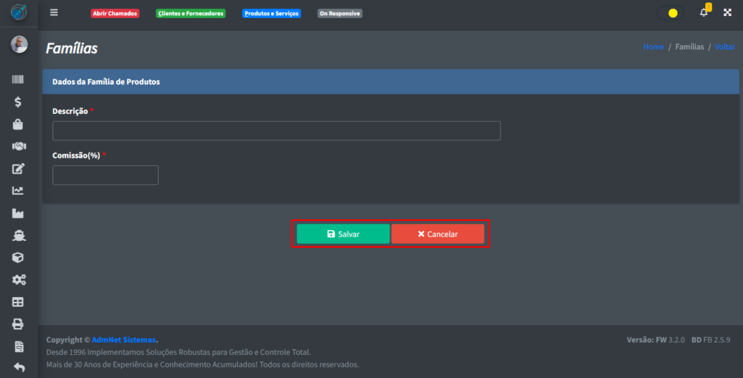Open the factory/industry sidebar icon
743x378 pixels.
tap(19, 214)
